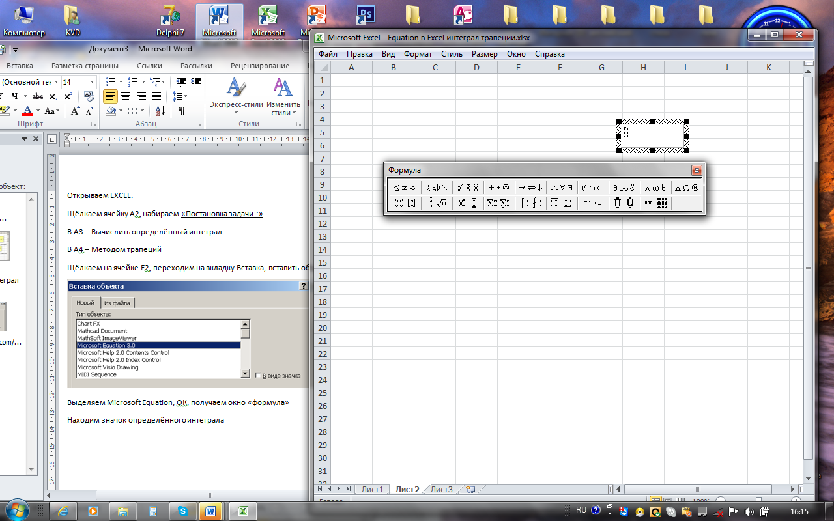834x521 pixels.
Task: Toggle superscript in Word ribbon
Action: 68,96
